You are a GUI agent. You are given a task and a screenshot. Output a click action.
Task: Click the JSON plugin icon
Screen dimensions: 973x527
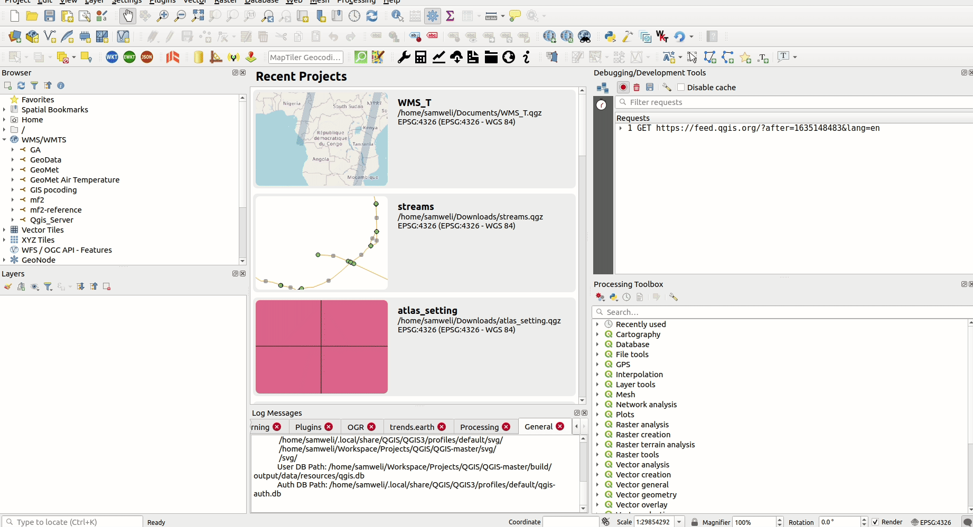coord(147,57)
